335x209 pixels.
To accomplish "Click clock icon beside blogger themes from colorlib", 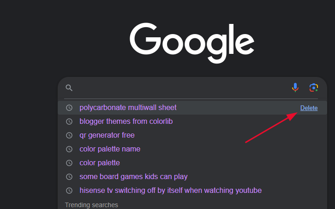I will tap(69, 122).
